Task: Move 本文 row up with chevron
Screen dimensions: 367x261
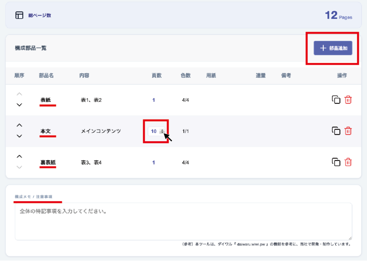Action: coord(19,125)
